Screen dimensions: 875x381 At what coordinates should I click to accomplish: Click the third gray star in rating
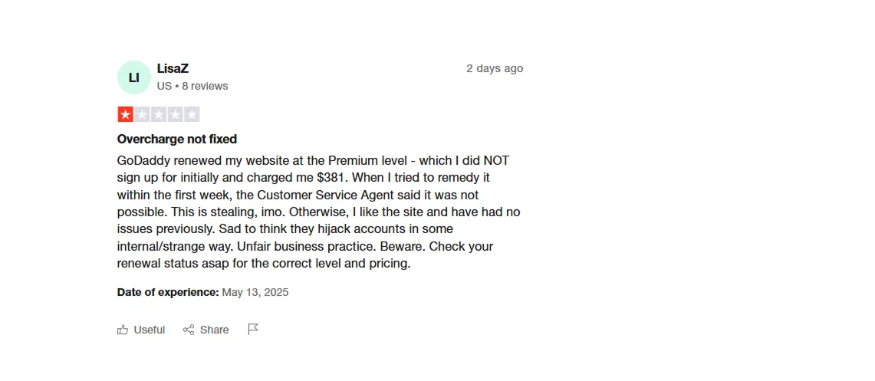tap(158, 114)
